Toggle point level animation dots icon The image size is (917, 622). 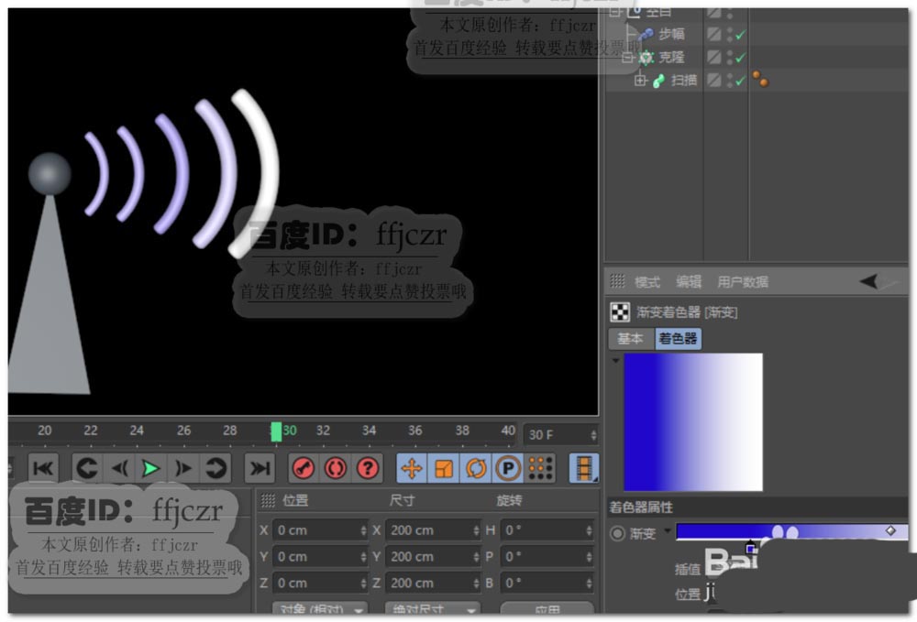coord(540,468)
